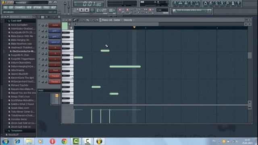Open the EDIT menu
This screenshot has height=145, width=258.
coord(11,7)
